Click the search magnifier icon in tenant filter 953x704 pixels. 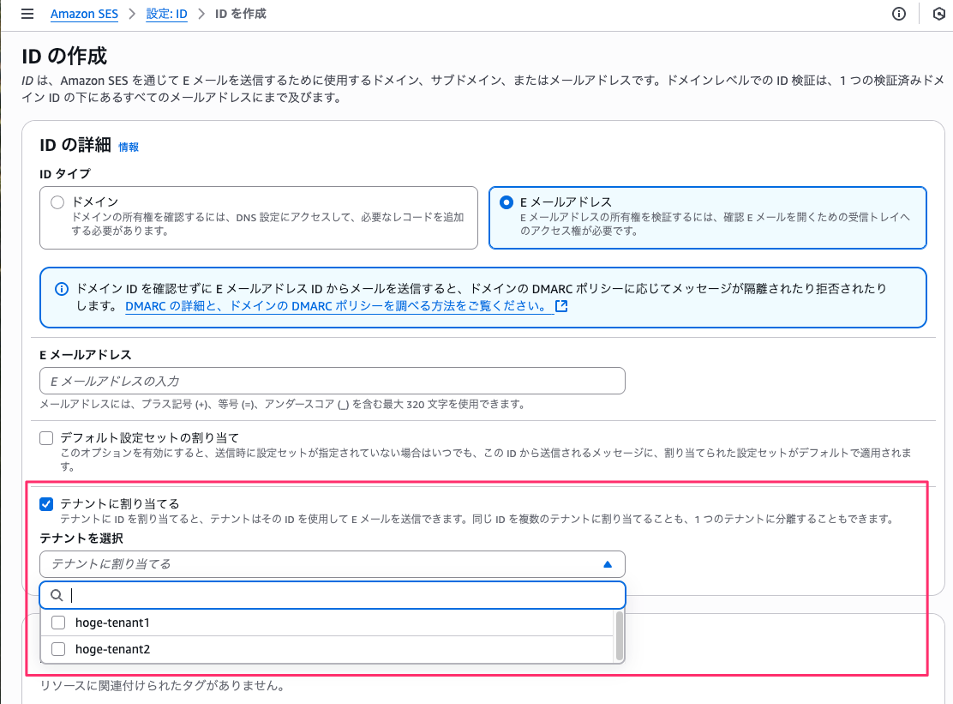point(57,595)
